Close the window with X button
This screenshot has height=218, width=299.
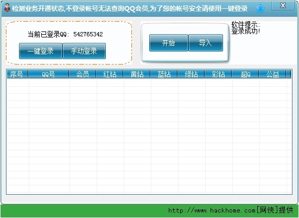tap(283, 5)
